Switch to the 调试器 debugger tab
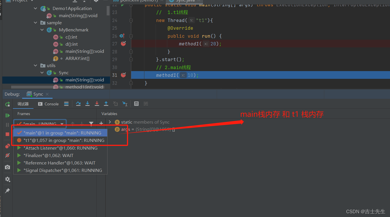 click(23, 104)
